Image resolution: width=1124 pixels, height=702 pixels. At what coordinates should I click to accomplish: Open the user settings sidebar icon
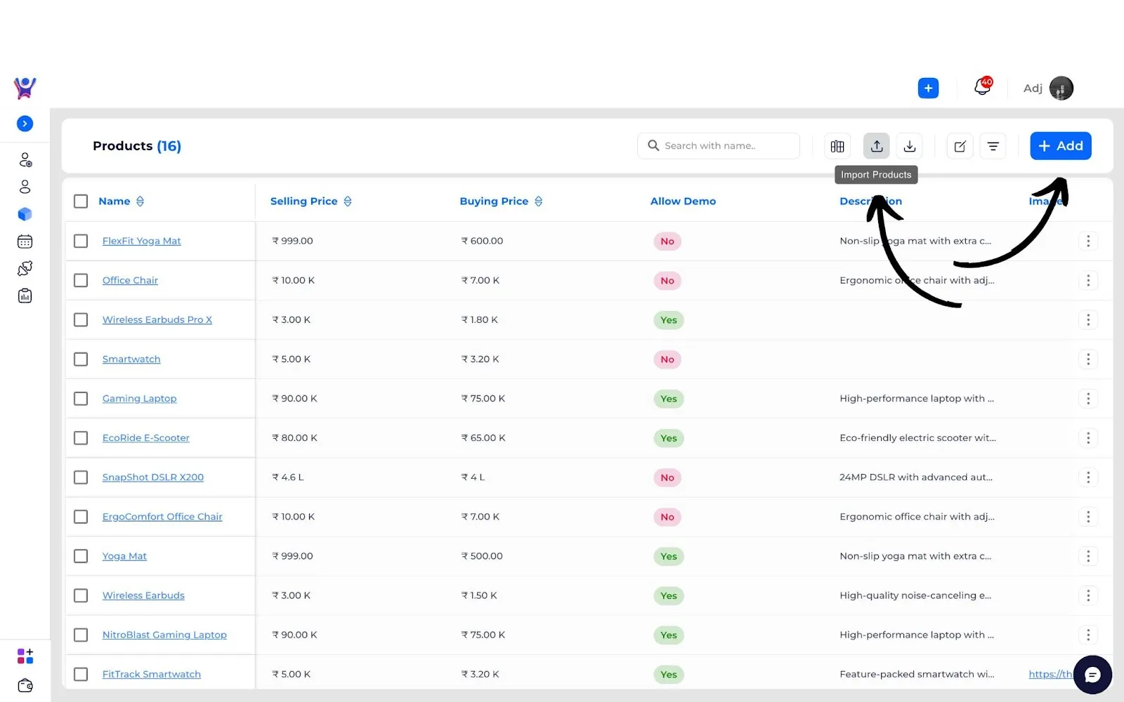[25, 160]
